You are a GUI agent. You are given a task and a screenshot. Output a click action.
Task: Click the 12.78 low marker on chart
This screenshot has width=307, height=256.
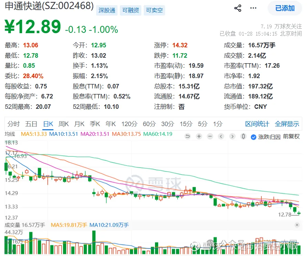pos(285,215)
